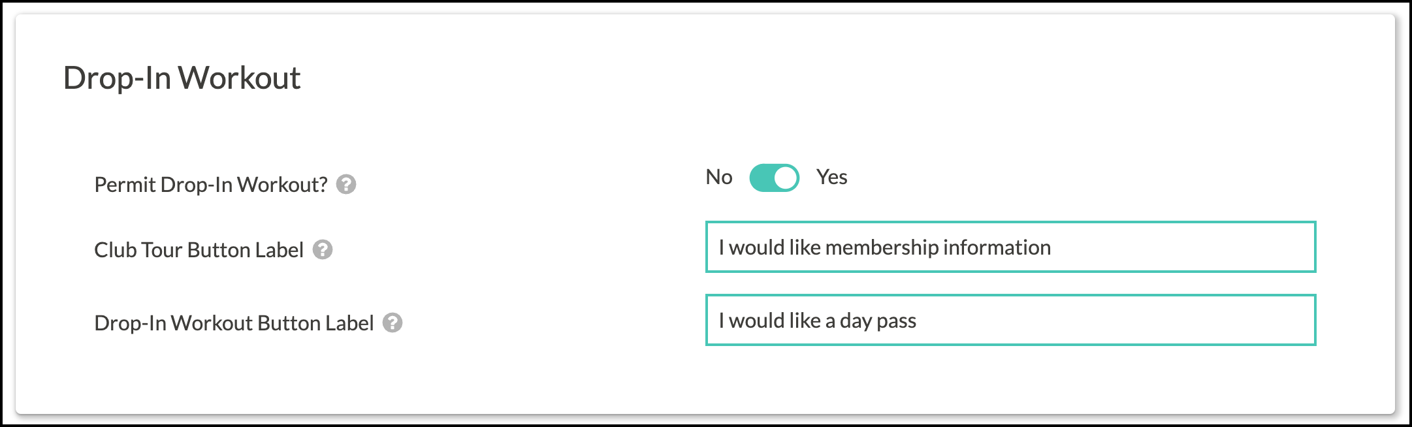Click help icon next to Club Tour Button Label
This screenshot has height=427, width=1412.
(x=323, y=249)
